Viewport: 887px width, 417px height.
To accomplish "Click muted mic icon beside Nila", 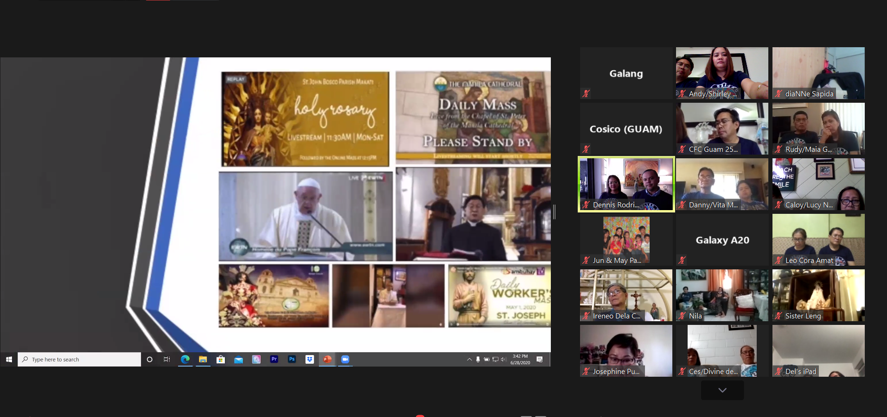I will coord(682,316).
